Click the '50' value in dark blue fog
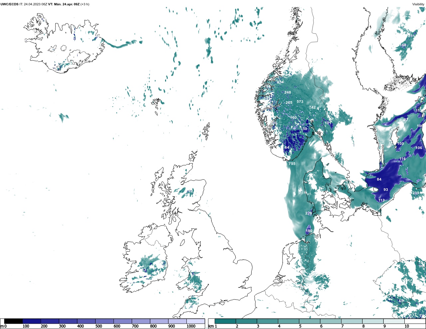This screenshot has width=426, height=329. pyautogui.click(x=305, y=129)
